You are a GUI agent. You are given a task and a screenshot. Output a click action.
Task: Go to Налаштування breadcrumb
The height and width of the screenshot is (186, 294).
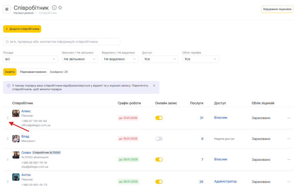pos(23,13)
